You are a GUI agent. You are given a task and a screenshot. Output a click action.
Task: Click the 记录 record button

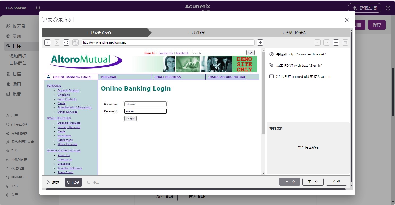(73, 182)
